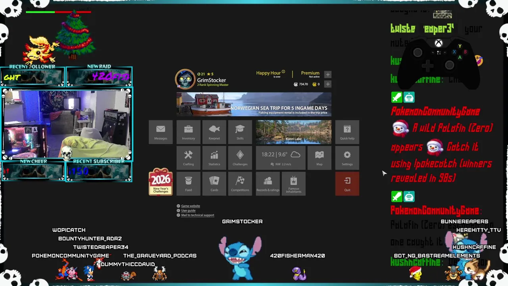The image size is (508, 286).
Task: Open the Cards tile
Action: tap(214, 184)
